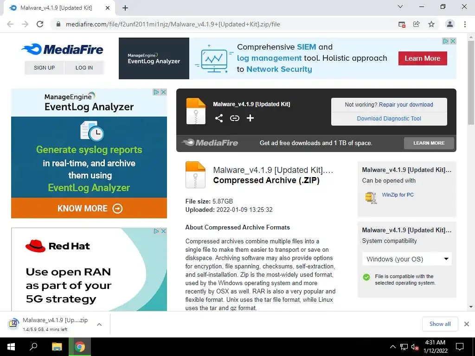Open the Windows notification center
Image resolution: width=475 pixels, height=356 pixels.
pos(460,347)
